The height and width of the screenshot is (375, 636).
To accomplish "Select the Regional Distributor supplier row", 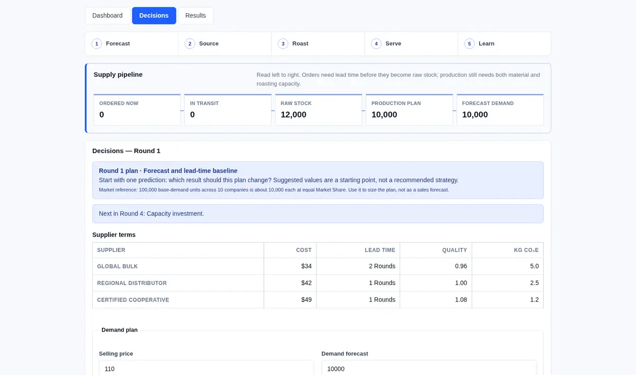I will coord(318,283).
